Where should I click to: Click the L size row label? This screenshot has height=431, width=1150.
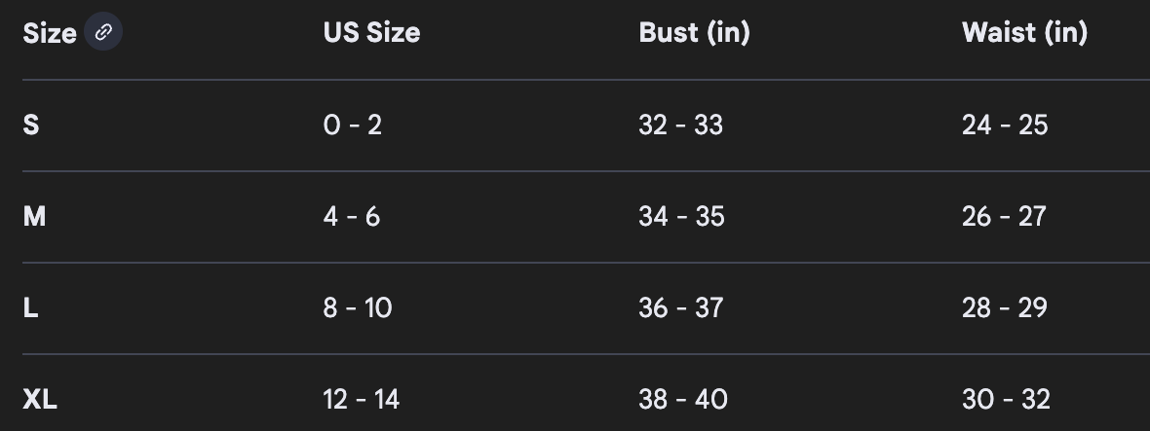(x=30, y=307)
